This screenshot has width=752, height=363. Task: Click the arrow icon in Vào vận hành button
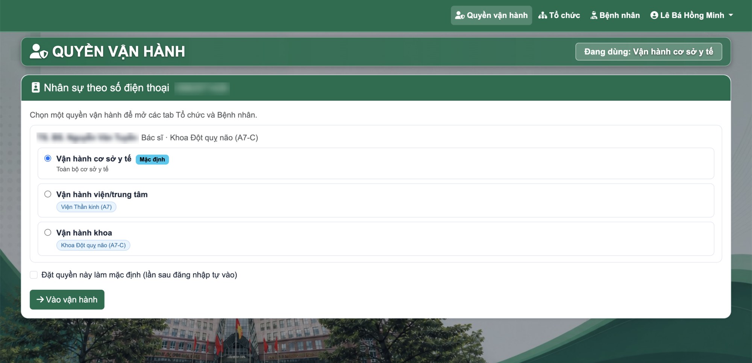[x=40, y=299]
